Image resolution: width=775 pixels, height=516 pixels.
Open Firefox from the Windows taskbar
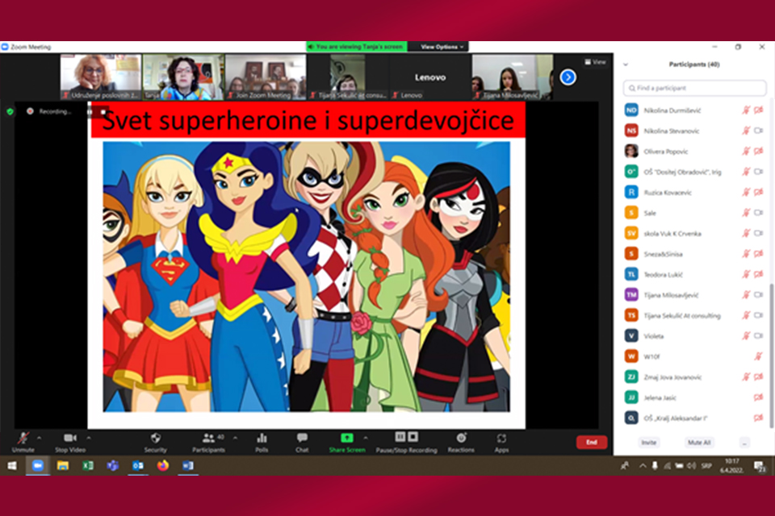[x=162, y=466]
